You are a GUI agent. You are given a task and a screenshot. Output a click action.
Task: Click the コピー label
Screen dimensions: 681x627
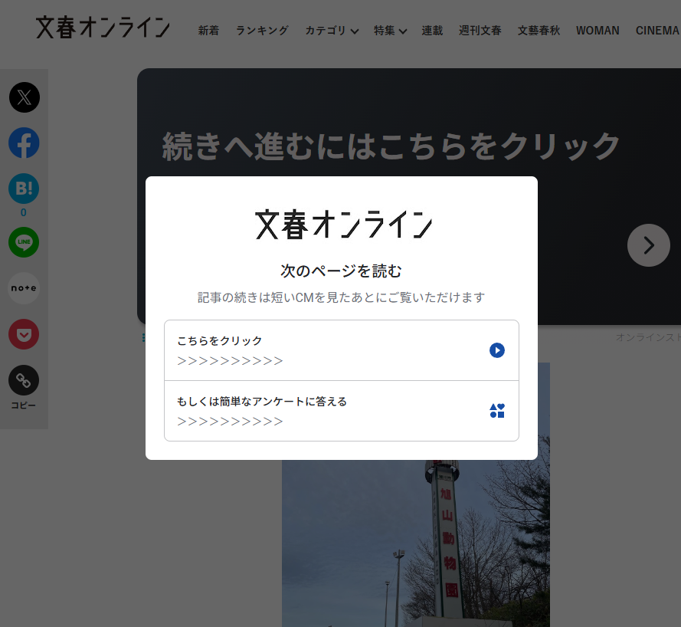point(24,405)
